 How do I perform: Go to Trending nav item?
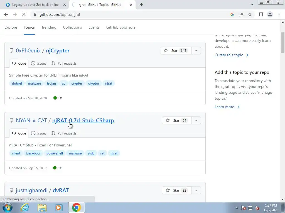[49, 27]
